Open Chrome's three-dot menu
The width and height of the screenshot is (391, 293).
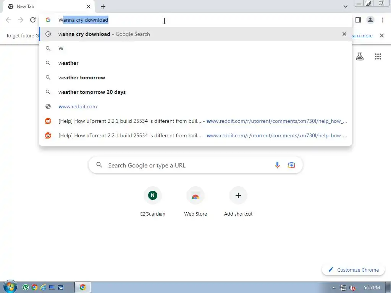(x=383, y=20)
